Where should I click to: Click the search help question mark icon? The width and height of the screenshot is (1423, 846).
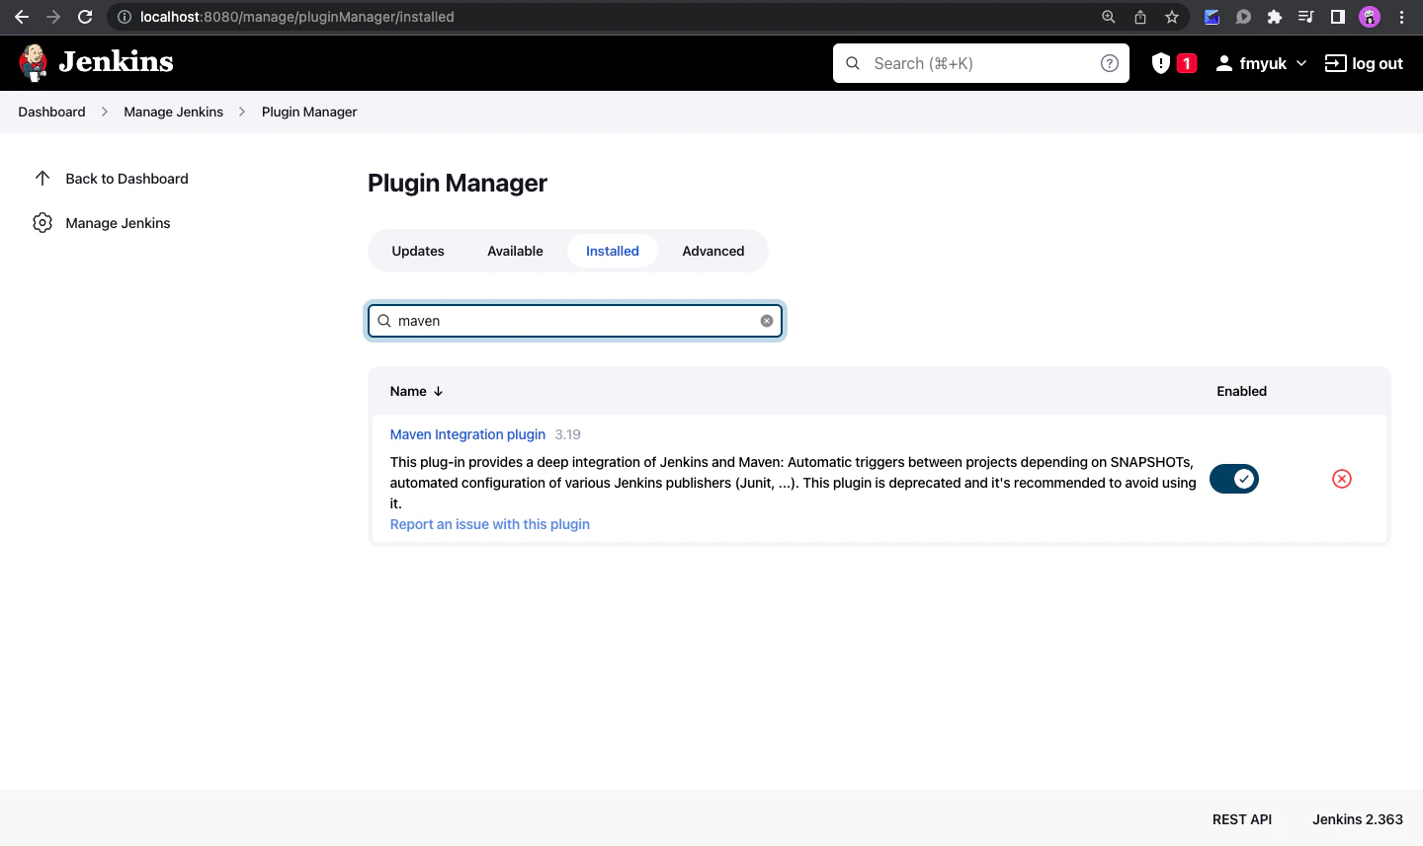[1110, 63]
